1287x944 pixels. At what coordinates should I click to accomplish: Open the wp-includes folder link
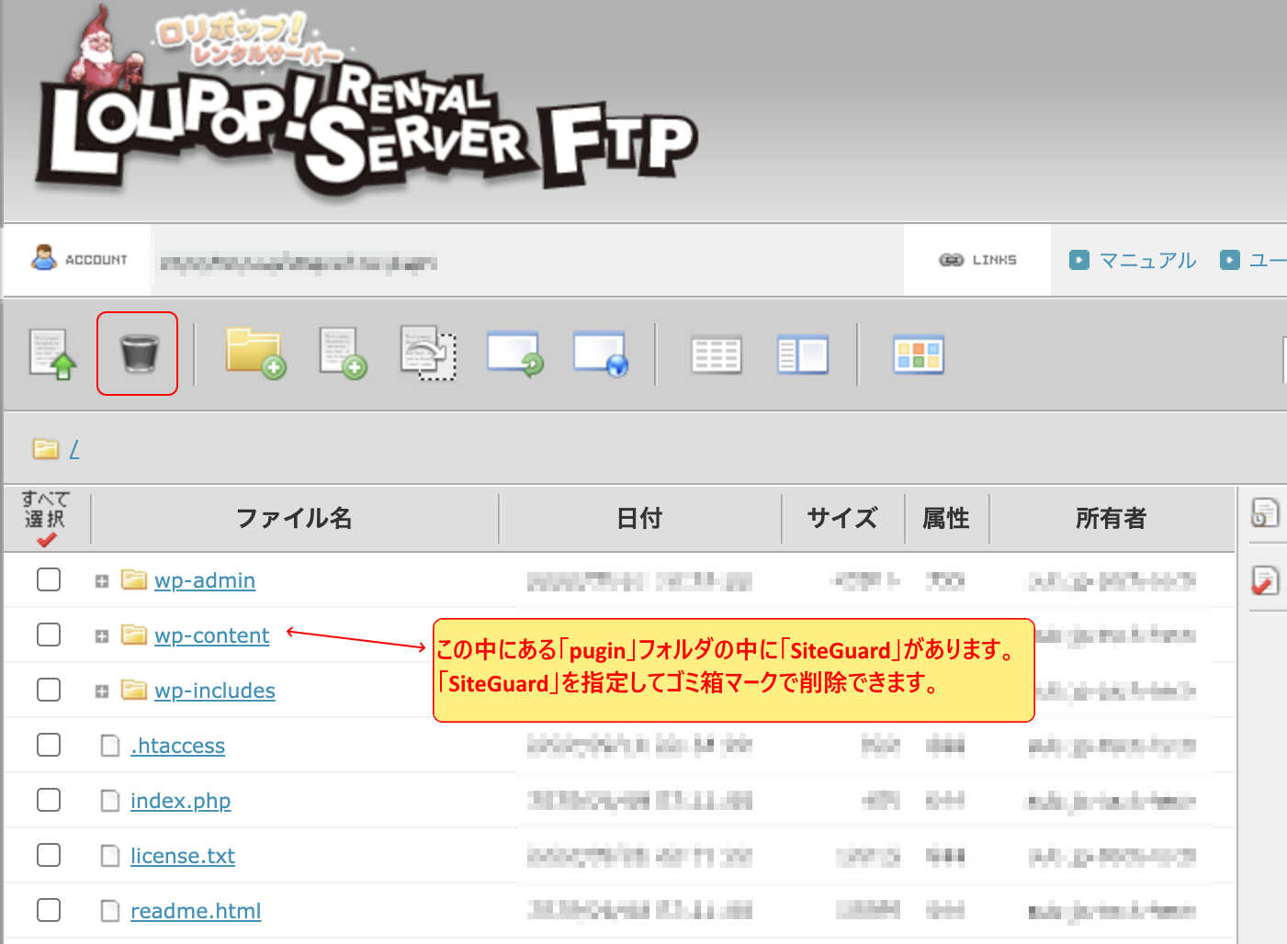point(215,691)
